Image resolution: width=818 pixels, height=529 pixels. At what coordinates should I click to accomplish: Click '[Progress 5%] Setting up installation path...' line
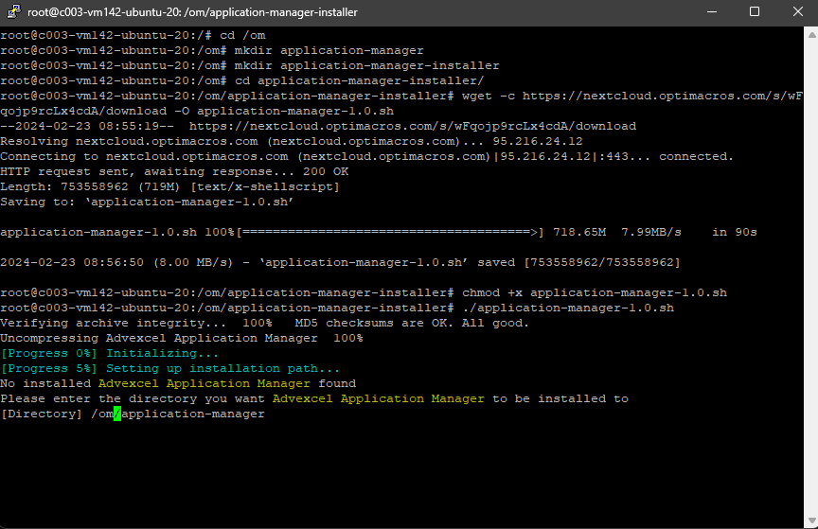click(x=170, y=368)
